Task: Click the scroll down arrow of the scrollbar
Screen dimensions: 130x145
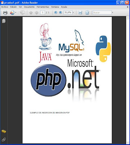Action: (x=127, y=142)
